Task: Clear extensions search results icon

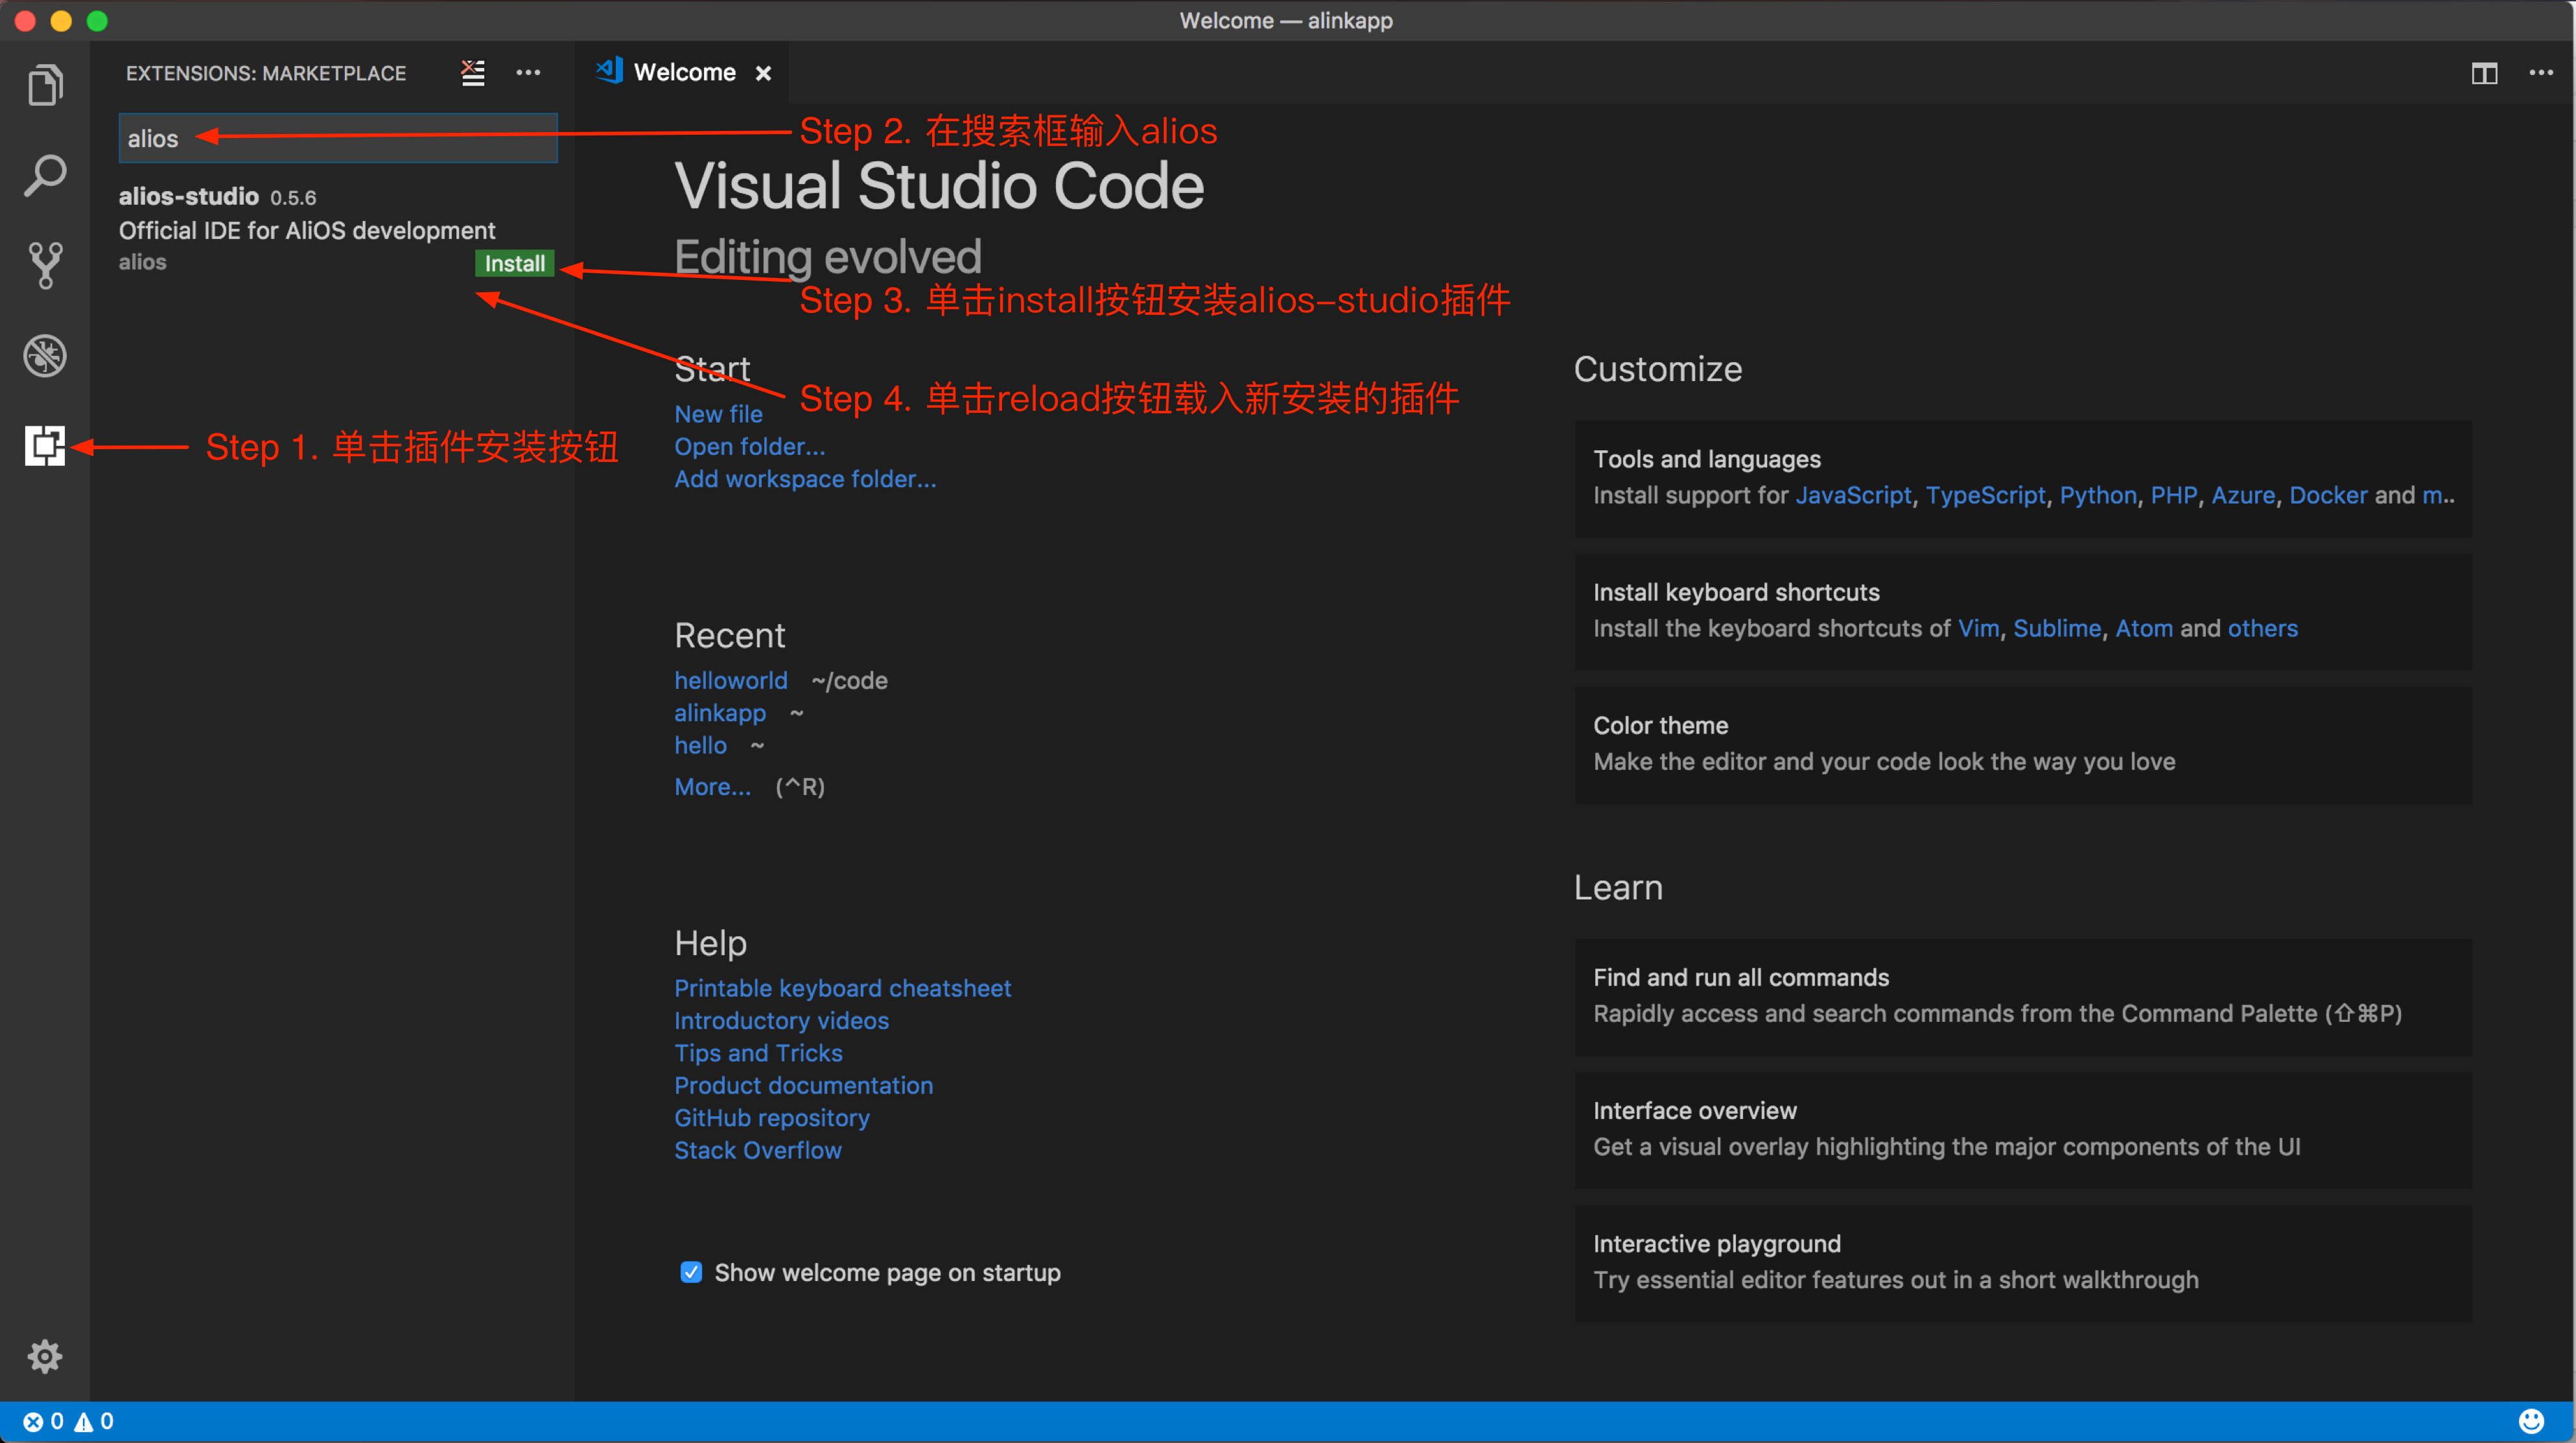Action: point(473,73)
